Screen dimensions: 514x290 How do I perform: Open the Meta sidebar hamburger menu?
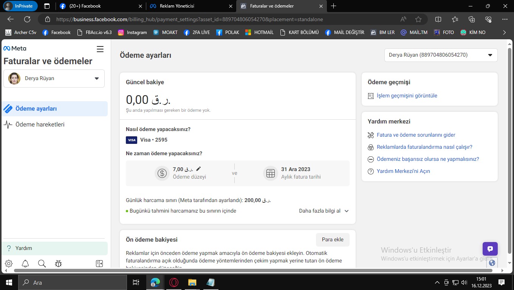coord(100,49)
